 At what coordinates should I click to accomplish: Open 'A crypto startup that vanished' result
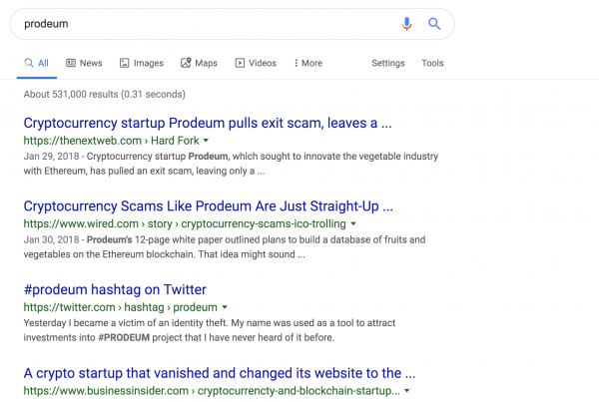220,373
